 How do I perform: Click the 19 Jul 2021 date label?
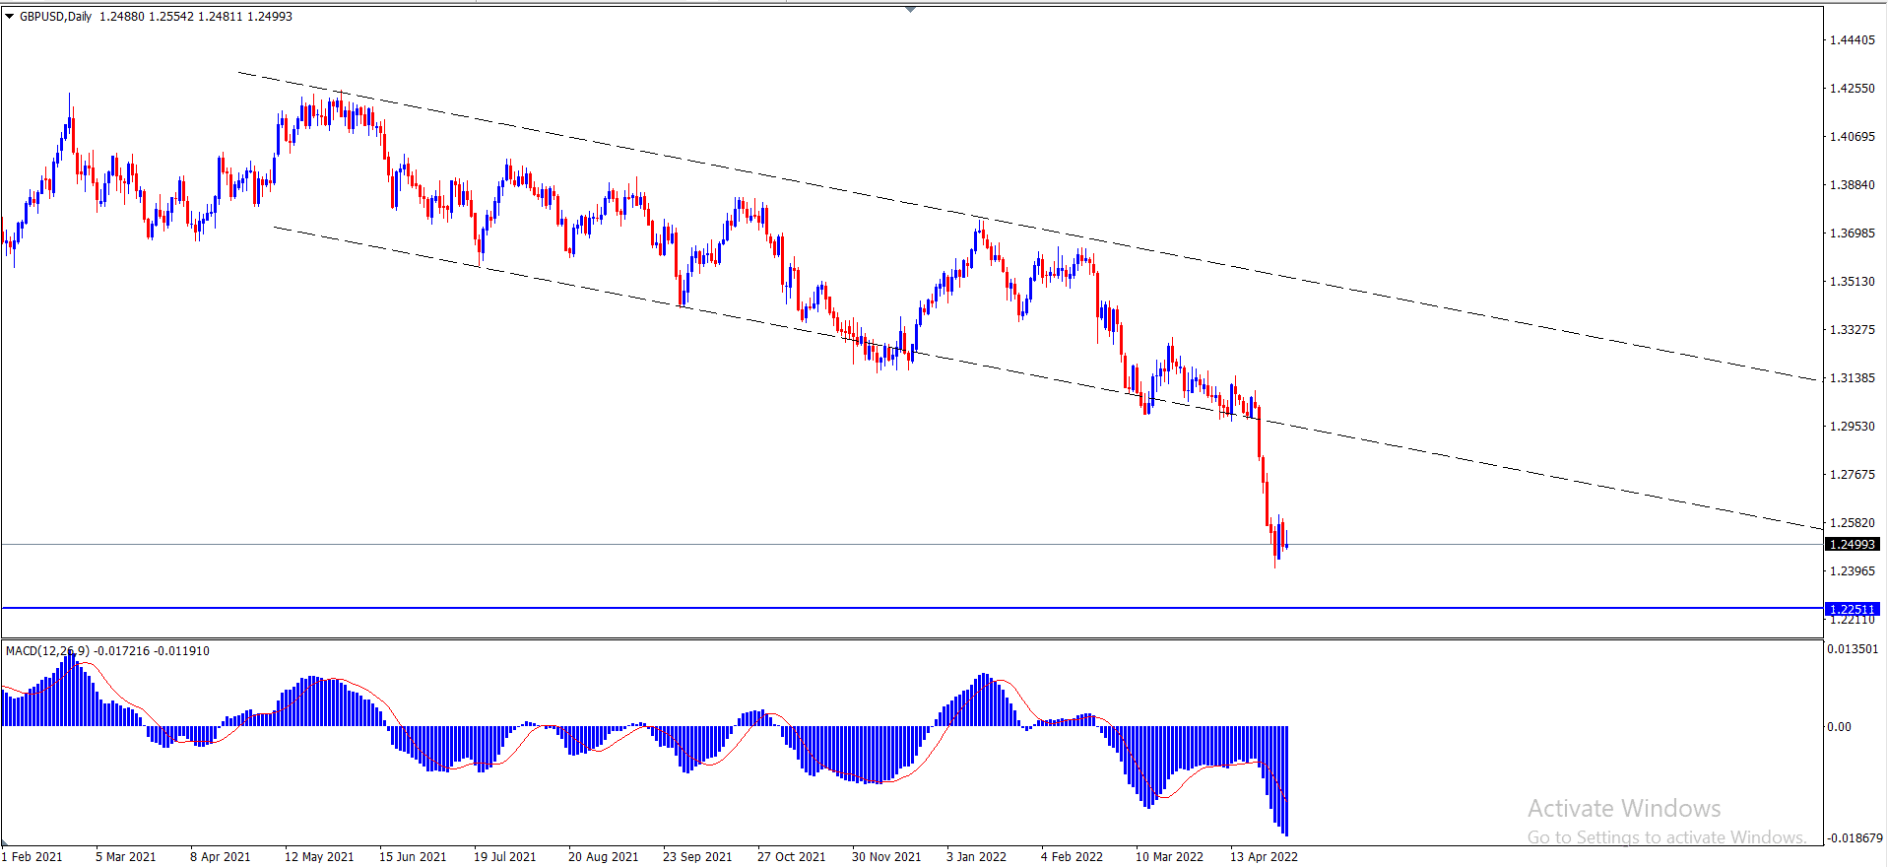click(505, 857)
